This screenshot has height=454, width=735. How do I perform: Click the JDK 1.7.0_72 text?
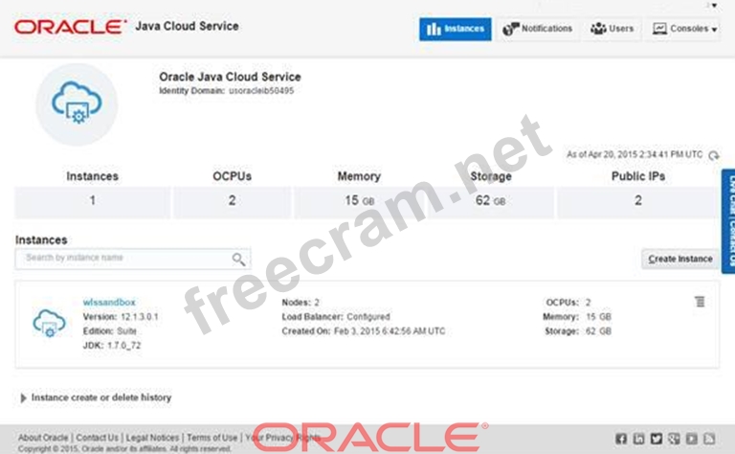(x=112, y=346)
